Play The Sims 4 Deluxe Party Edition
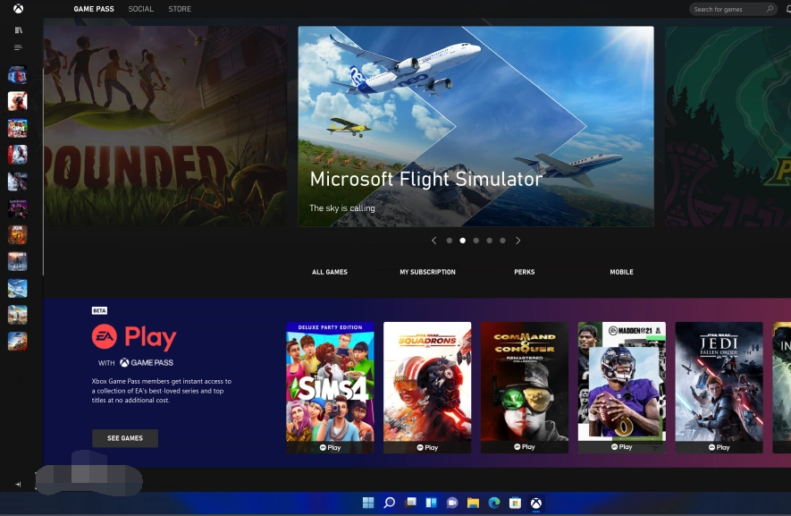The image size is (791, 516). tap(332, 386)
